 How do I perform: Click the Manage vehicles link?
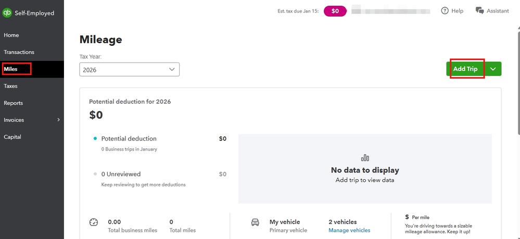349,230
